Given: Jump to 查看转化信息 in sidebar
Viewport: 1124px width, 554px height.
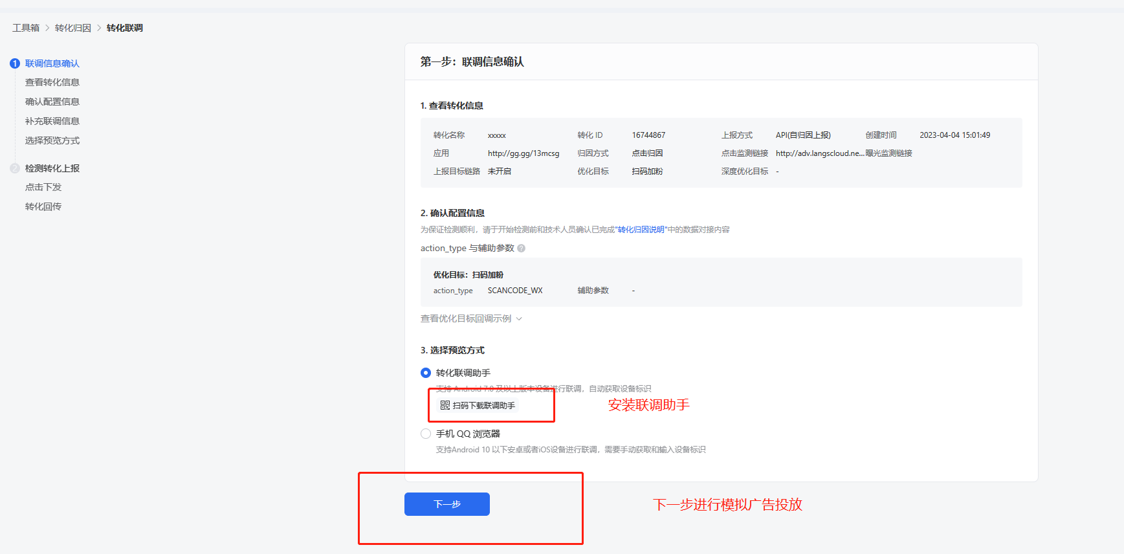Looking at the screenshot, I should pos(52,82).
